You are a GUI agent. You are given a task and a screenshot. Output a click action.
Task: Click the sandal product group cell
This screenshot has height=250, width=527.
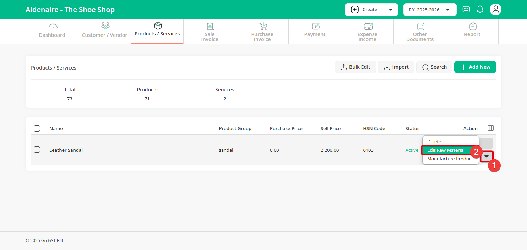(x=226, y=150)
